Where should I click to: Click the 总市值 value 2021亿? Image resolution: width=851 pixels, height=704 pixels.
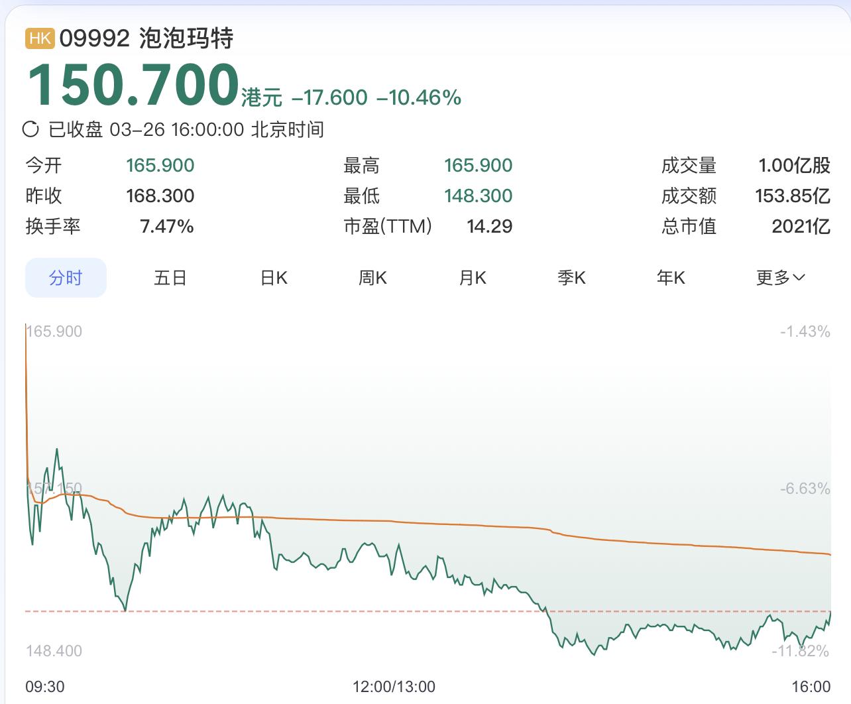[801, 227]
